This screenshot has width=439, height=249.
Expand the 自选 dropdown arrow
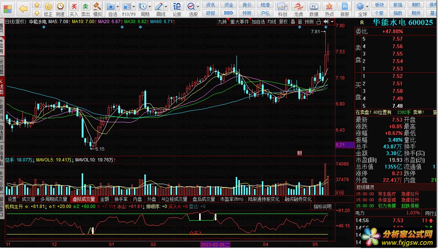point(118,6)
